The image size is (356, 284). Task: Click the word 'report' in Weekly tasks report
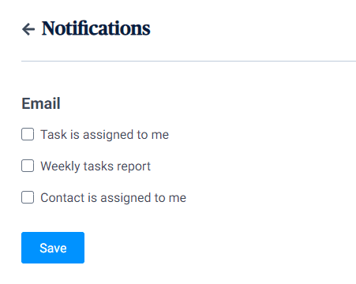tap(133, 166)
